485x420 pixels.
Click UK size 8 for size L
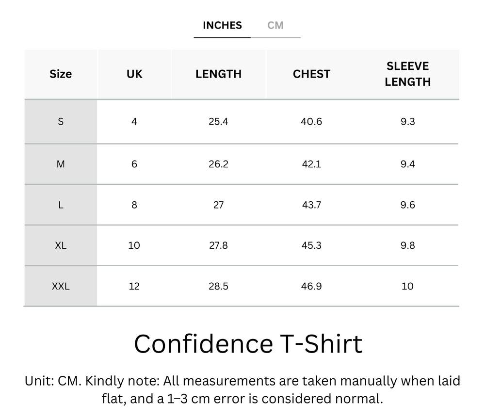coord(134,205)
